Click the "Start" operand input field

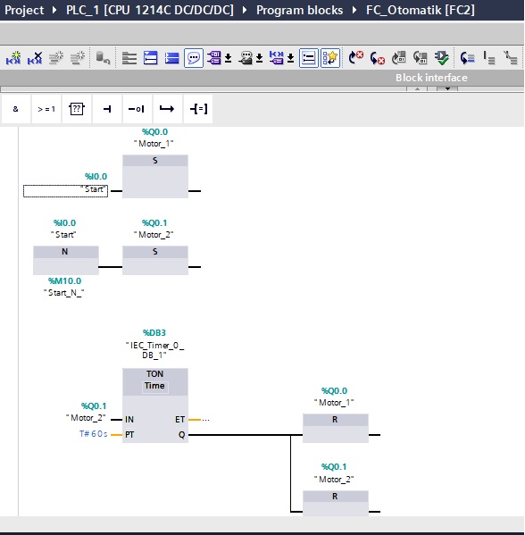tap(65, 191)
